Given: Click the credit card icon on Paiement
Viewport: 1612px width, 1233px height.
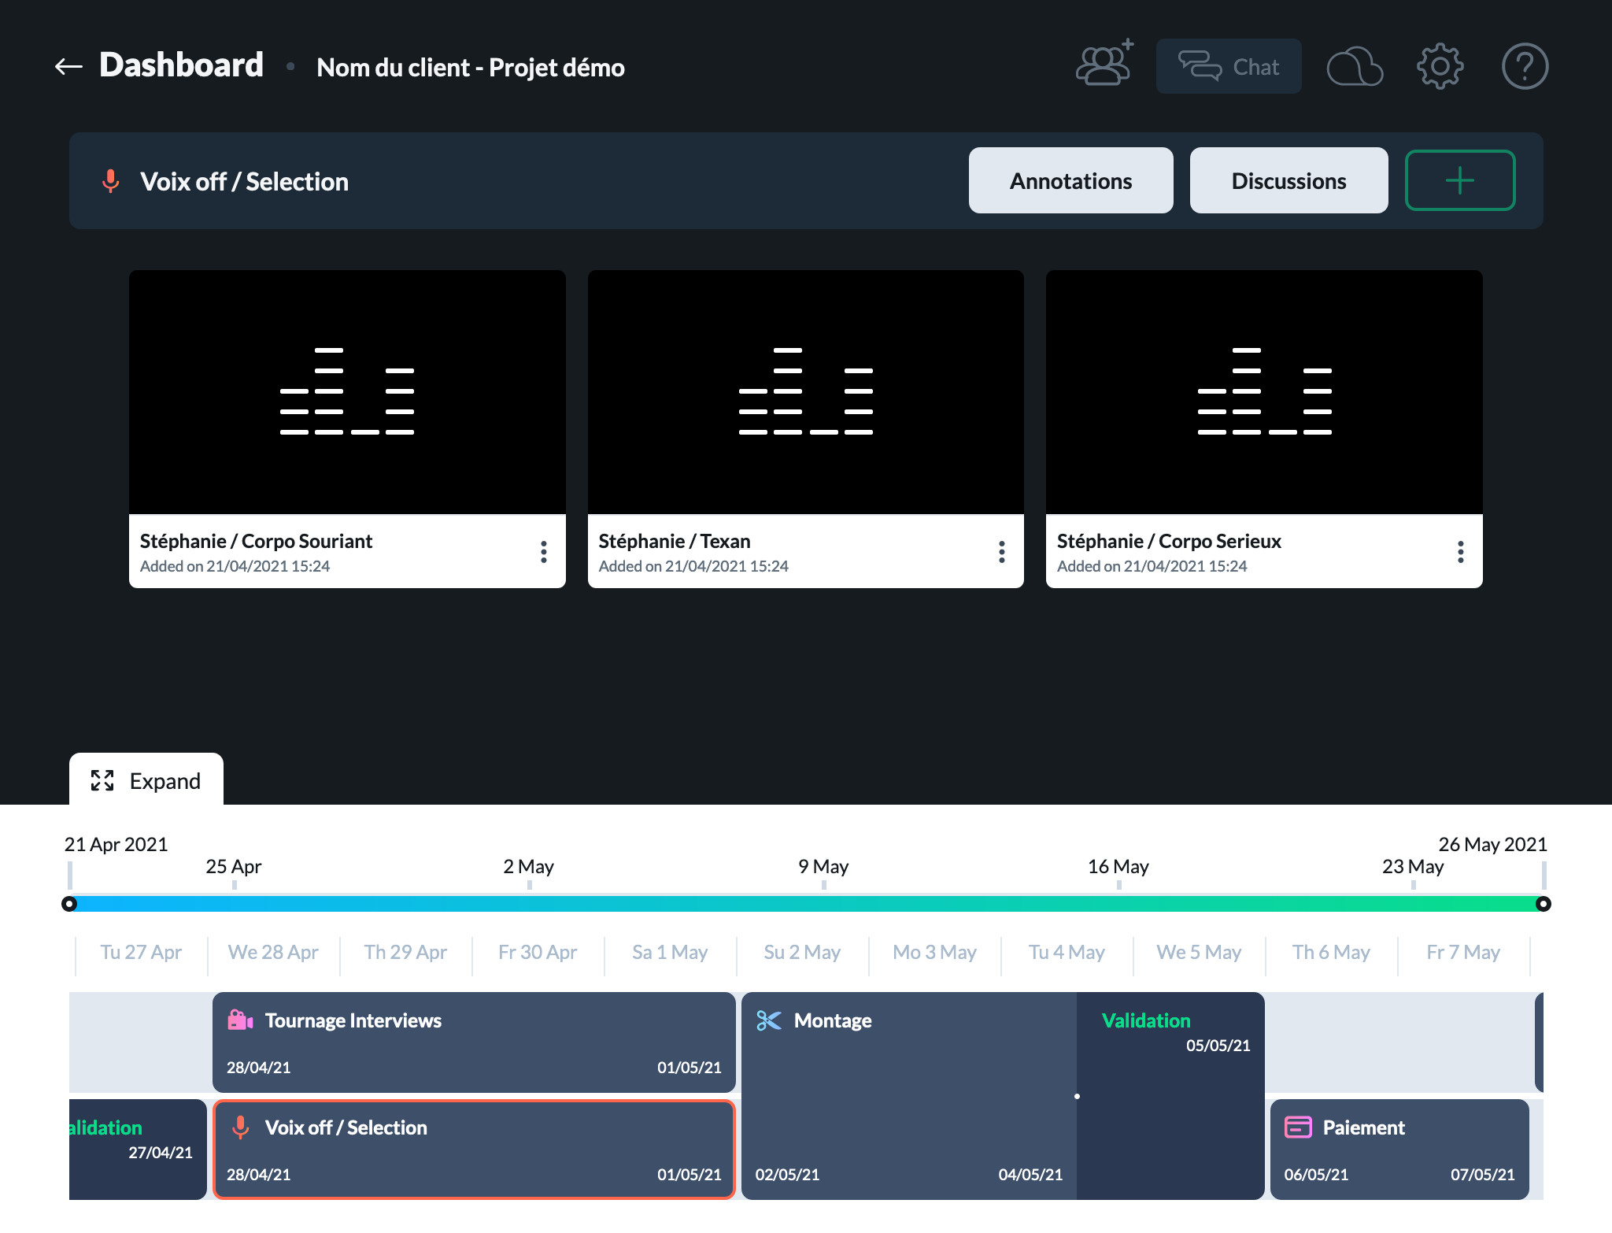Looking at the screenshot, I should 1298,1127.
